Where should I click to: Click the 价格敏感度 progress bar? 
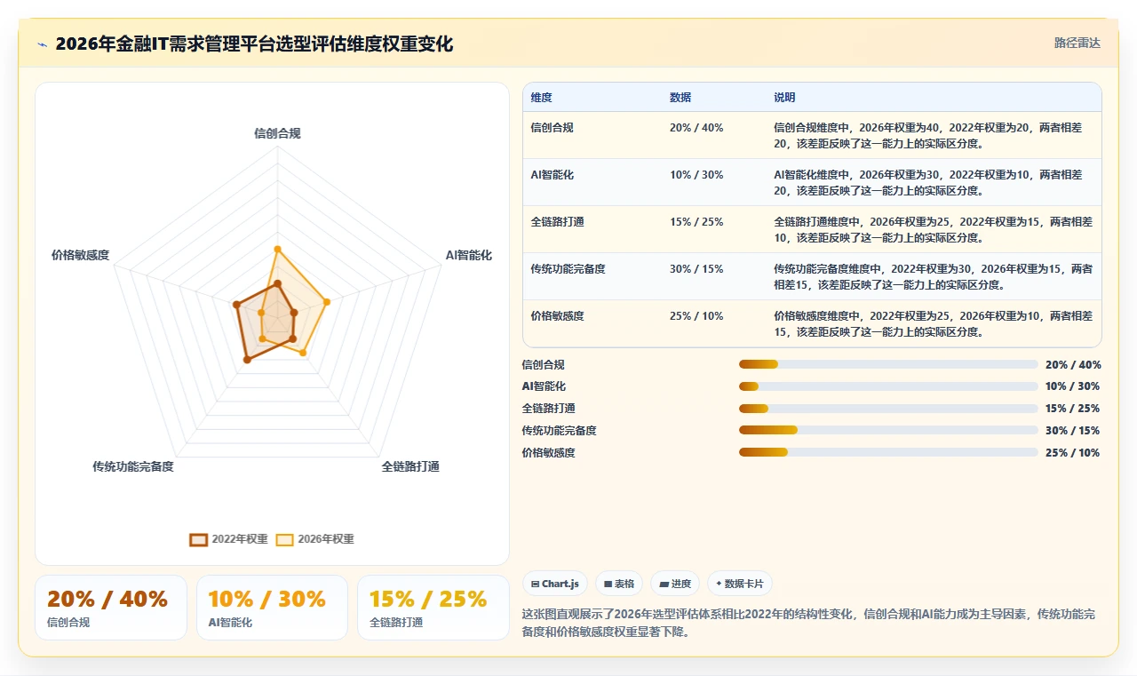click(x=888, y=452)
